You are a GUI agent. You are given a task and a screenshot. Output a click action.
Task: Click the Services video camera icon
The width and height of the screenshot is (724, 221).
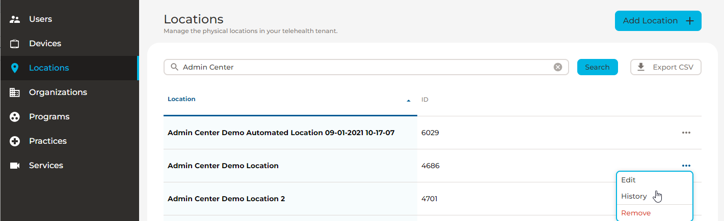coord(15,166)
